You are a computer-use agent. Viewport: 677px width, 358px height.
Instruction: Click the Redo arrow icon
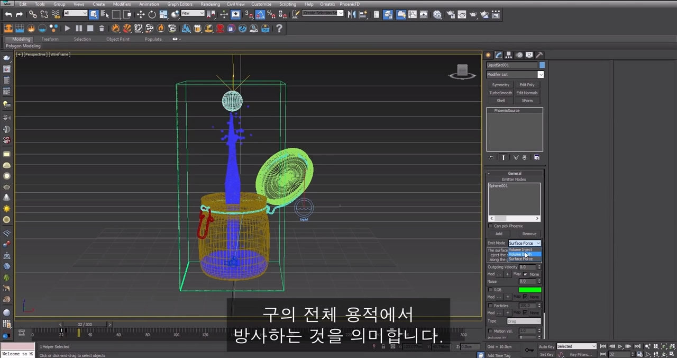(x=20, y=14)
